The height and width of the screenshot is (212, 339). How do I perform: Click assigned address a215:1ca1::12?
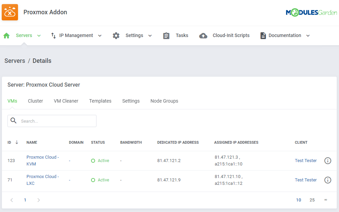229,183
